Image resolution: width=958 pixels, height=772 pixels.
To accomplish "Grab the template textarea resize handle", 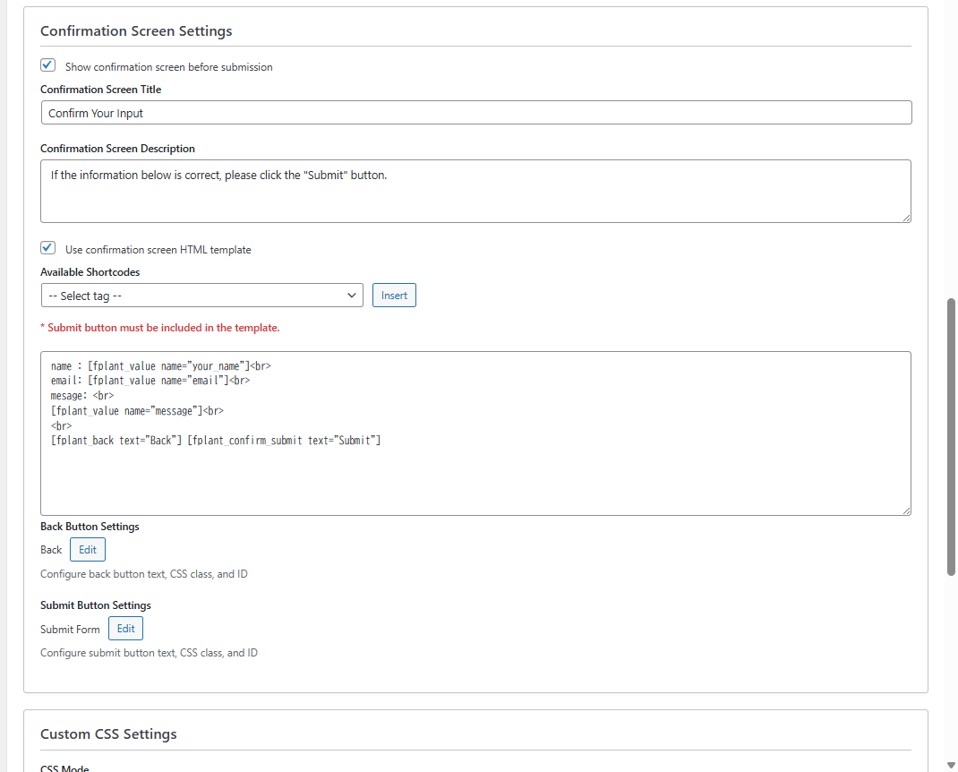I will 906,510.
